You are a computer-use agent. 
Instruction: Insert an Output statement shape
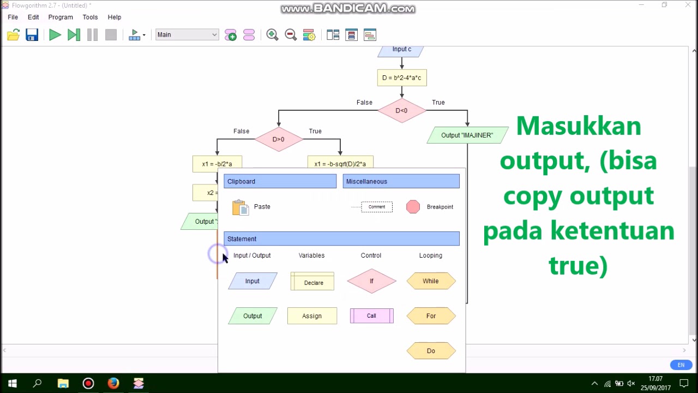[252, 316]
